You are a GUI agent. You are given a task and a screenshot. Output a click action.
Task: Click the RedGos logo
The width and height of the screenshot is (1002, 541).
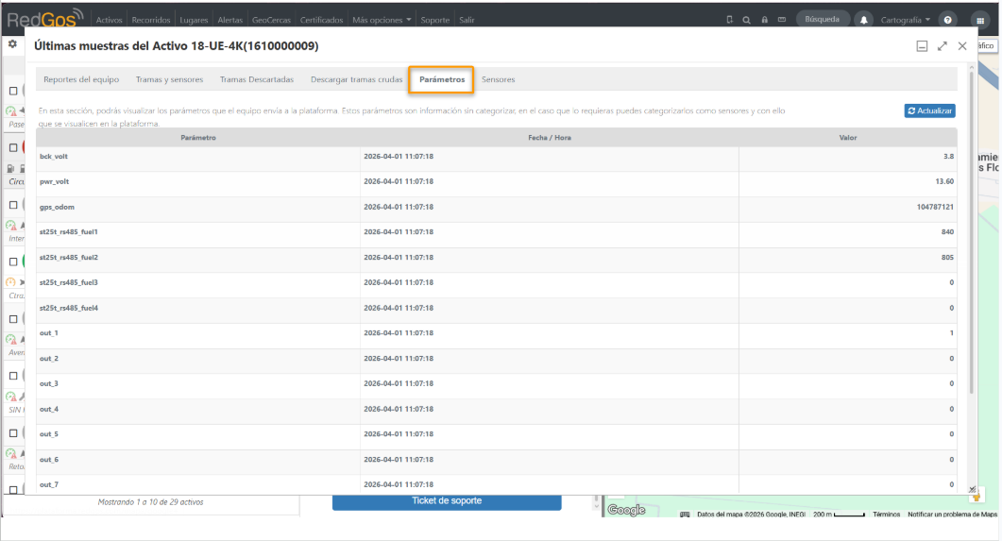click(44, 18)
